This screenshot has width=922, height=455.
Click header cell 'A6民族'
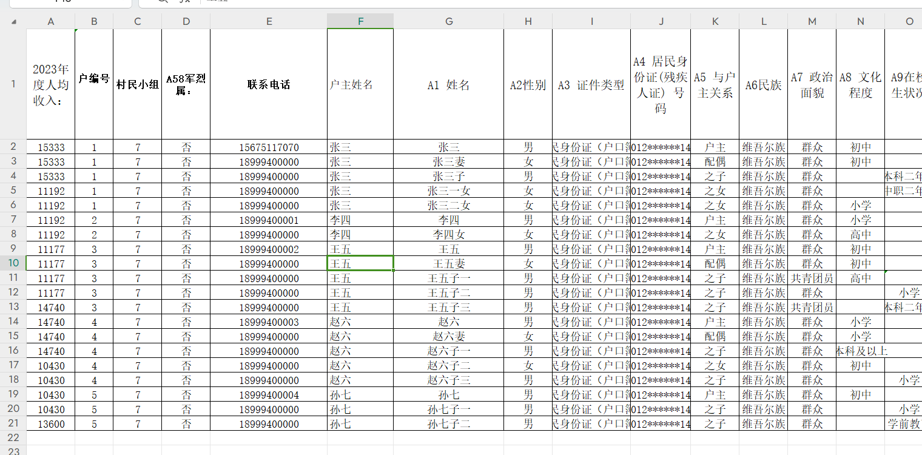[x=764, y=84]
